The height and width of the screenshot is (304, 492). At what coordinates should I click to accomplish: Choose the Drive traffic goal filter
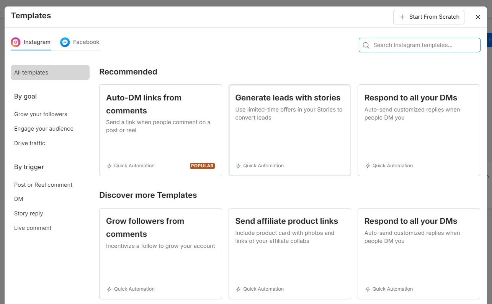point(29,143)
